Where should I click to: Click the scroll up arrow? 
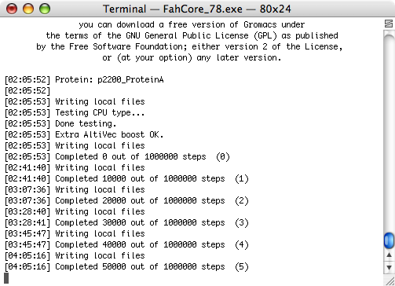(x=389, y=255)
